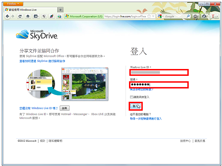
Task: Click the Windows Live ID sign-up question link
Action: [x=39, y=108]
